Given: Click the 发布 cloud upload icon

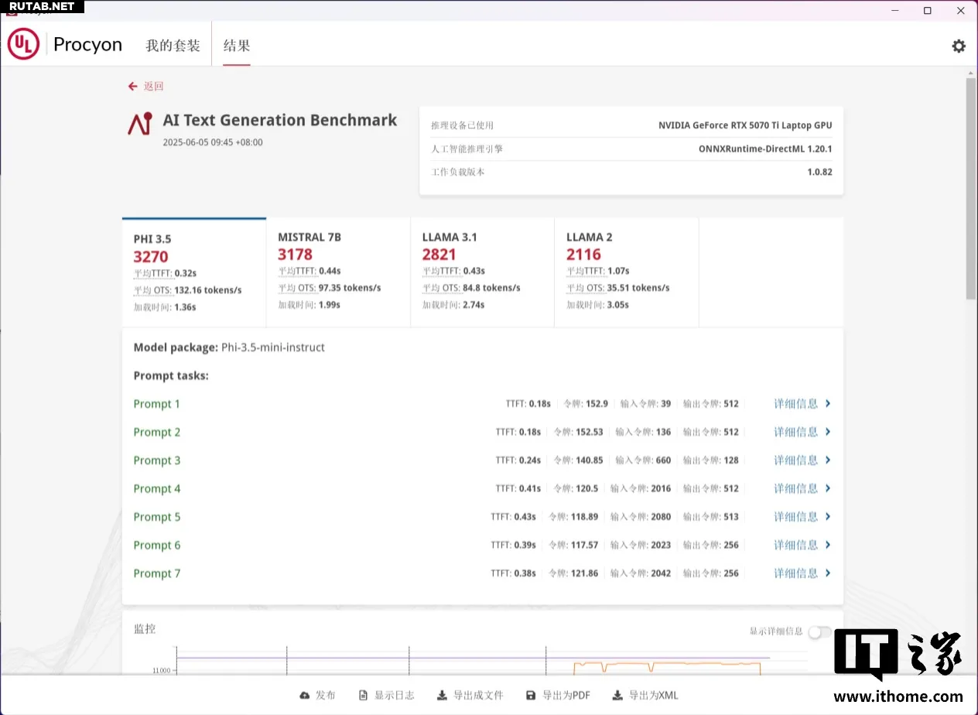Looking at the screenshot, I should click(x=305, y=696).
